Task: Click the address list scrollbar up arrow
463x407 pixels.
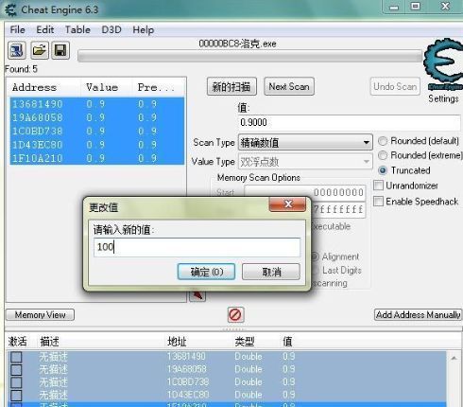Action: pyautogui.click(x=454, y=358)
